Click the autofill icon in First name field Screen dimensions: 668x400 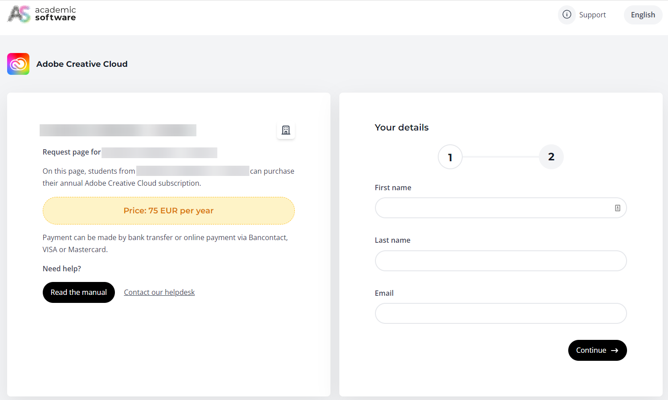click(x=617, y=208)
